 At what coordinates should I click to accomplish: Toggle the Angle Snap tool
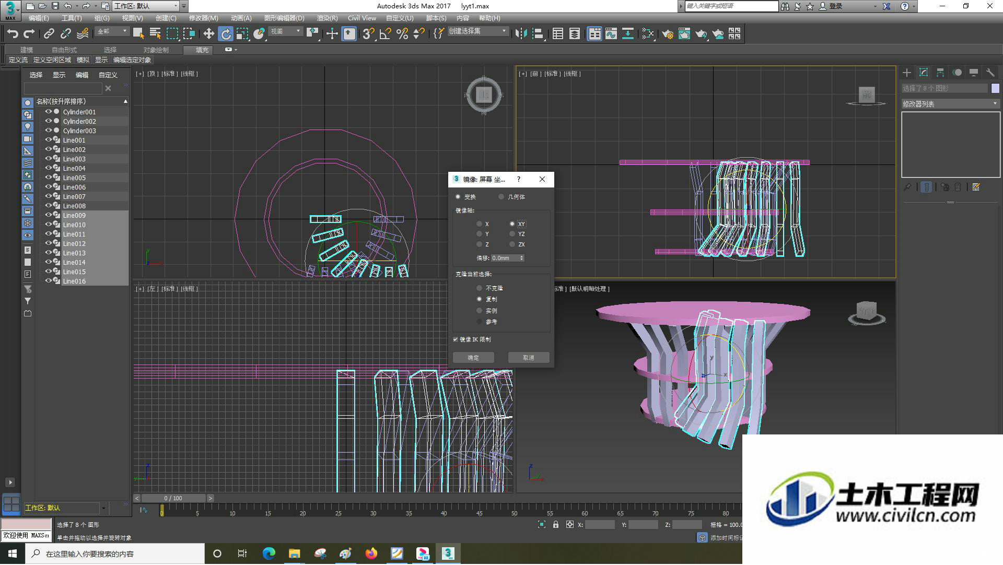[386, 34]
